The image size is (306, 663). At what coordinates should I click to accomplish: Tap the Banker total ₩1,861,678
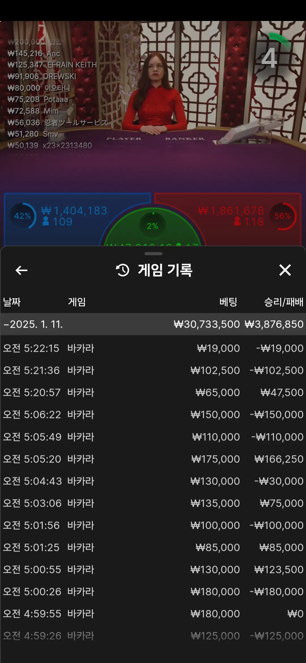[231, 211]
